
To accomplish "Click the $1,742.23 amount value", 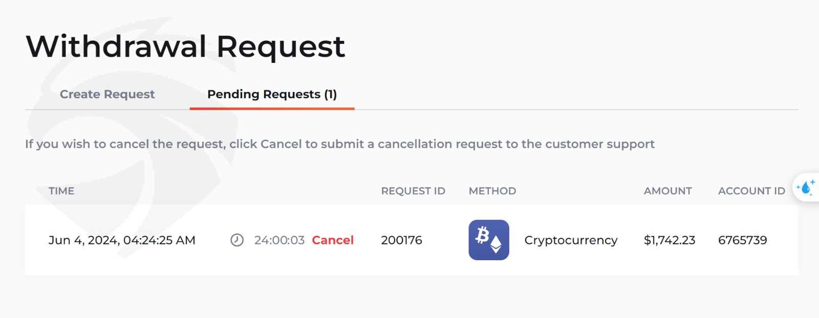I will point(669,240).
